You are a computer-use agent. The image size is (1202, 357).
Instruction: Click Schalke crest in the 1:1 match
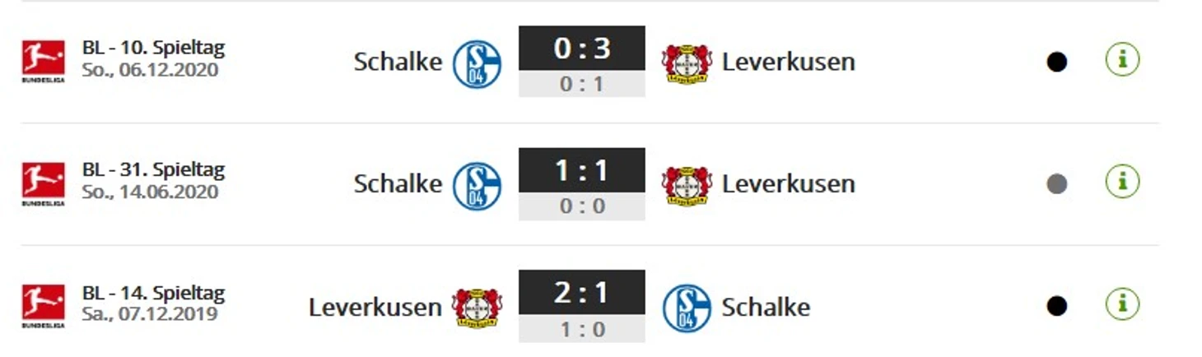click(x=477, y=186)
